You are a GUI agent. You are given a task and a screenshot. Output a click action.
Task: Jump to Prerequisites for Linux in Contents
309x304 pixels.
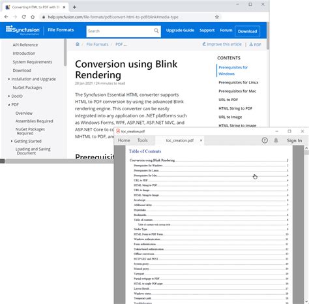click(x=239, y=82)
